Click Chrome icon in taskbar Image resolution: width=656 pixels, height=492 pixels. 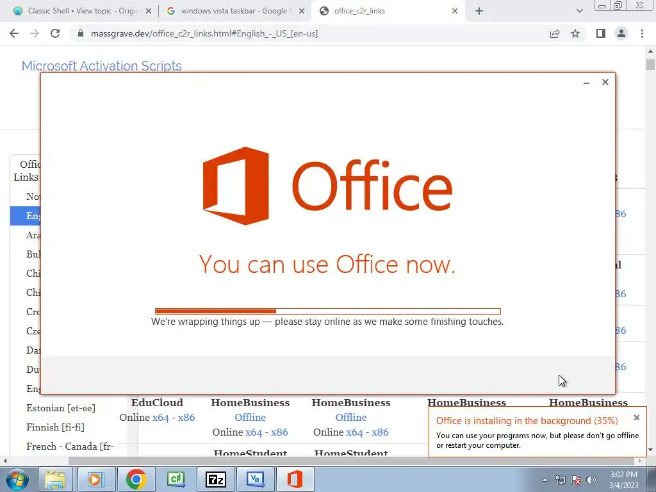[x=136, y=479]
